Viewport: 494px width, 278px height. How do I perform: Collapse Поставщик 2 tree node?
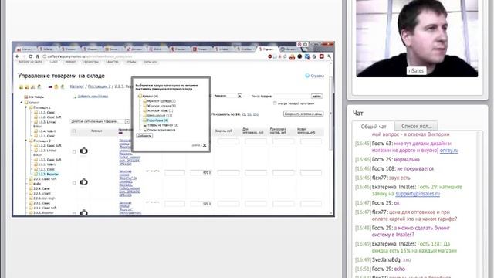(26, 141)
